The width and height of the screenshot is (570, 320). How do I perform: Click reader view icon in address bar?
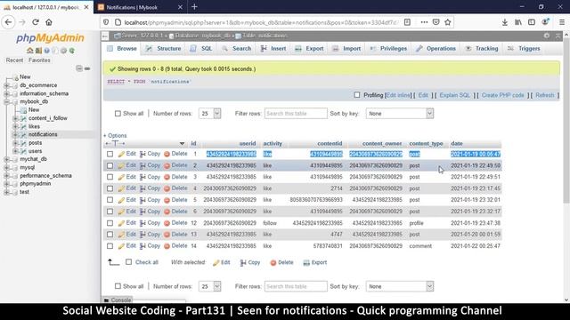(407, 22)
